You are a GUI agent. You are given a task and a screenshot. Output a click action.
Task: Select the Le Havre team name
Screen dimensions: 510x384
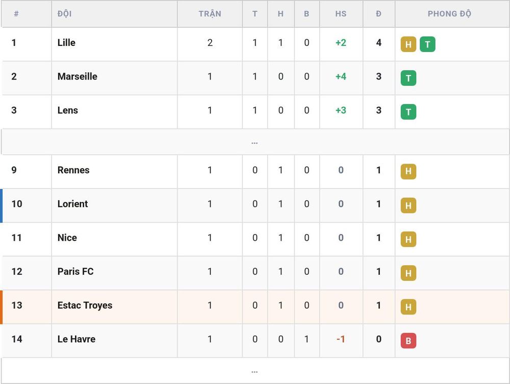click(x=76, y=339)
